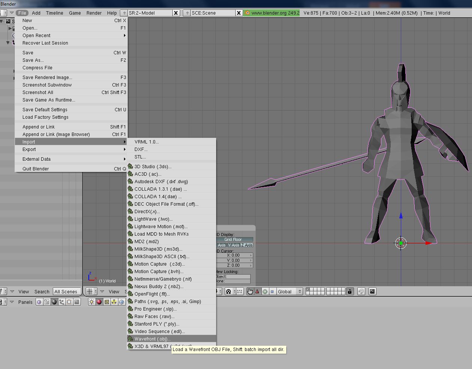Open the 3D view window type selector
This screenshot has height=369, width=472.
pyautogui.click(x=91, y=291)
